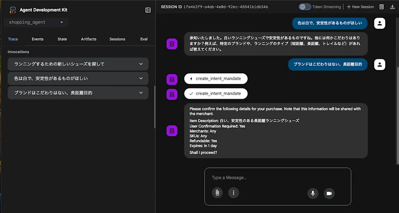Toggle the Token Streaming switch
The image size is (399, 213).
click(305, 7)
